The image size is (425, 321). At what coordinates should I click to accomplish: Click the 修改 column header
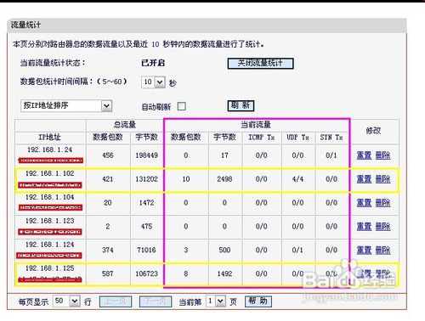[x=373, y=131]
